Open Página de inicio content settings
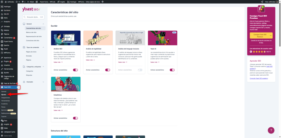Viewport: 281px width, 138px height. 31,52
